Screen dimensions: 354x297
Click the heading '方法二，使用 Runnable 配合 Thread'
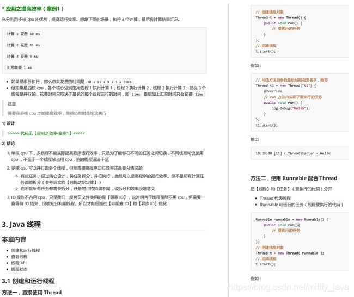pyautogui.click(x=294, y=178)
